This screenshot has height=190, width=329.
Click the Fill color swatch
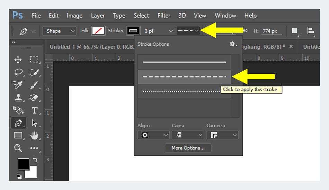tap(98, 31)
